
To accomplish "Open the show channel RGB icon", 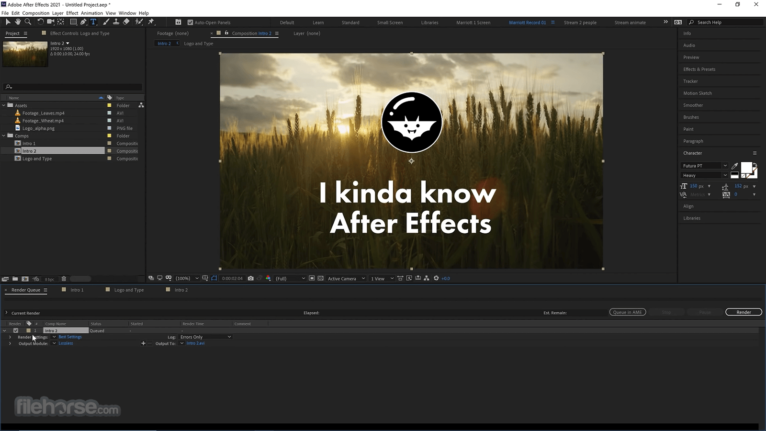I will tap(268, 278).
